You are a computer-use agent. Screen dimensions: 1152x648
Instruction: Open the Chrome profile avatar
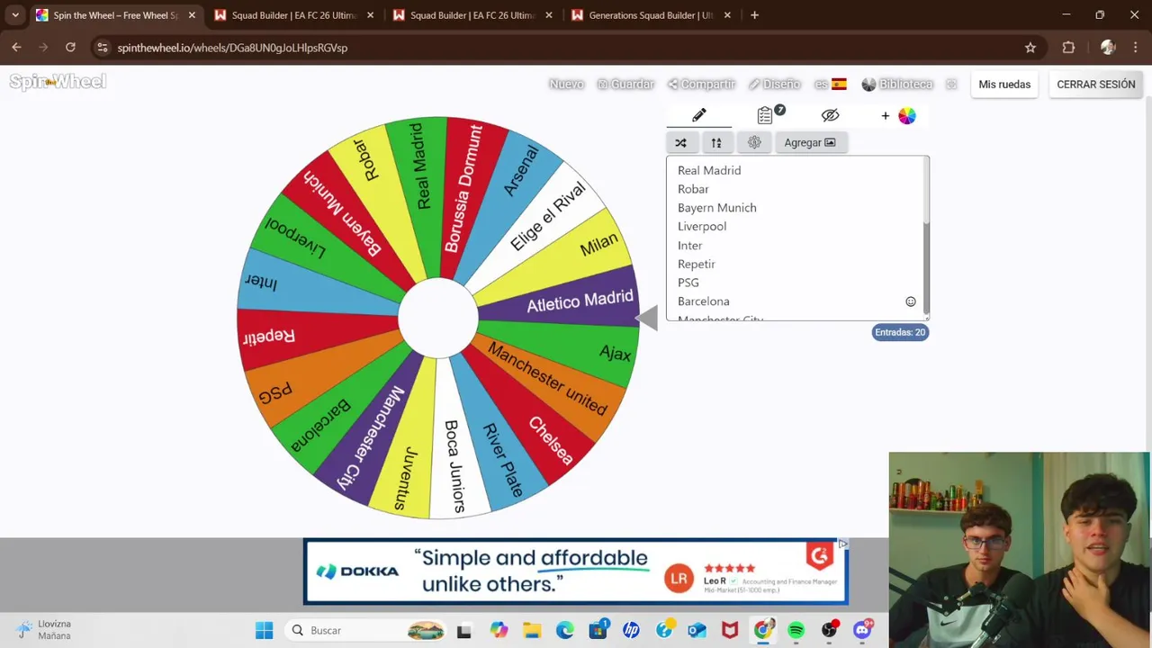pos(1108,48)
